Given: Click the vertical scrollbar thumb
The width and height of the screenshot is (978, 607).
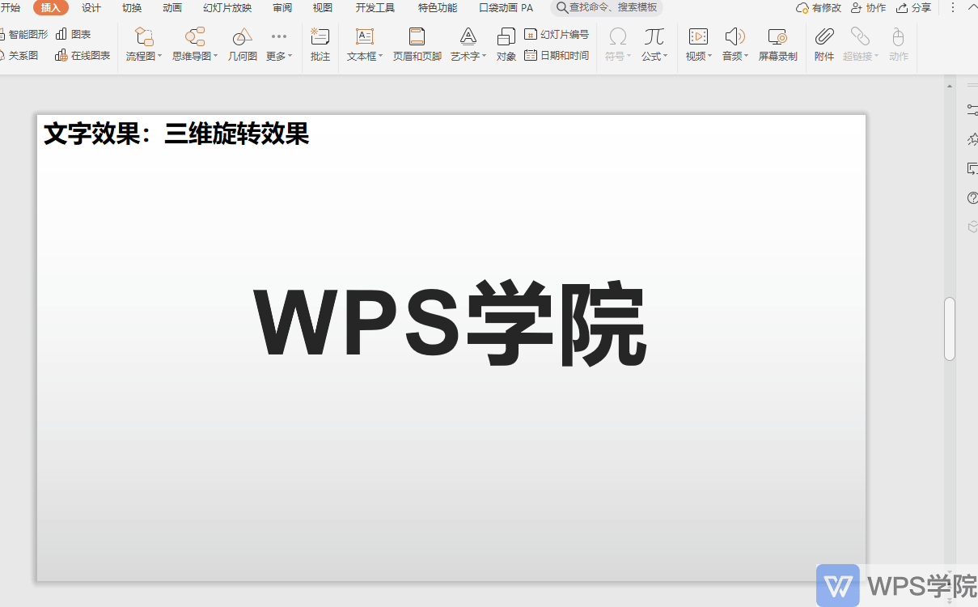Looking at the screenshot, I should 950,329.
